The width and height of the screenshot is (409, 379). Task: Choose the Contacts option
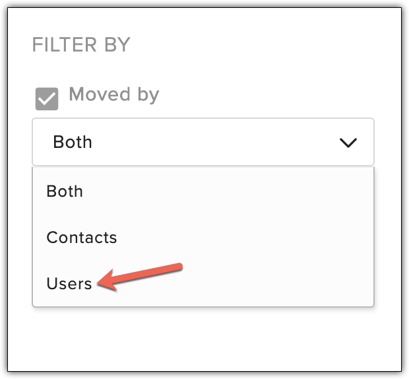82,238
